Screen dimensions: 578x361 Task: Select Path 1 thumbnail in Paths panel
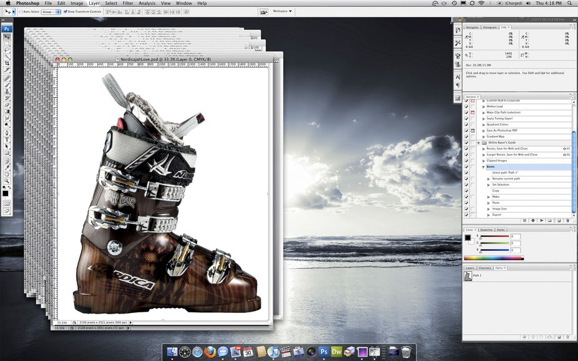[468, 276]
